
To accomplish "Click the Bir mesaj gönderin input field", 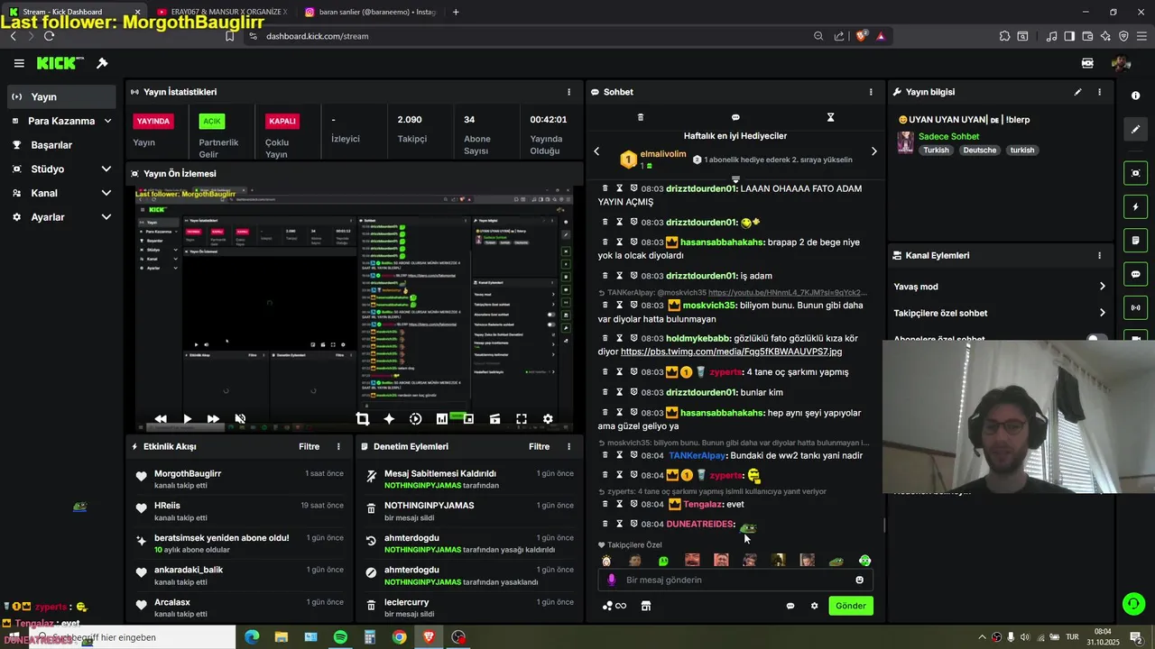I will pos(735,580).
